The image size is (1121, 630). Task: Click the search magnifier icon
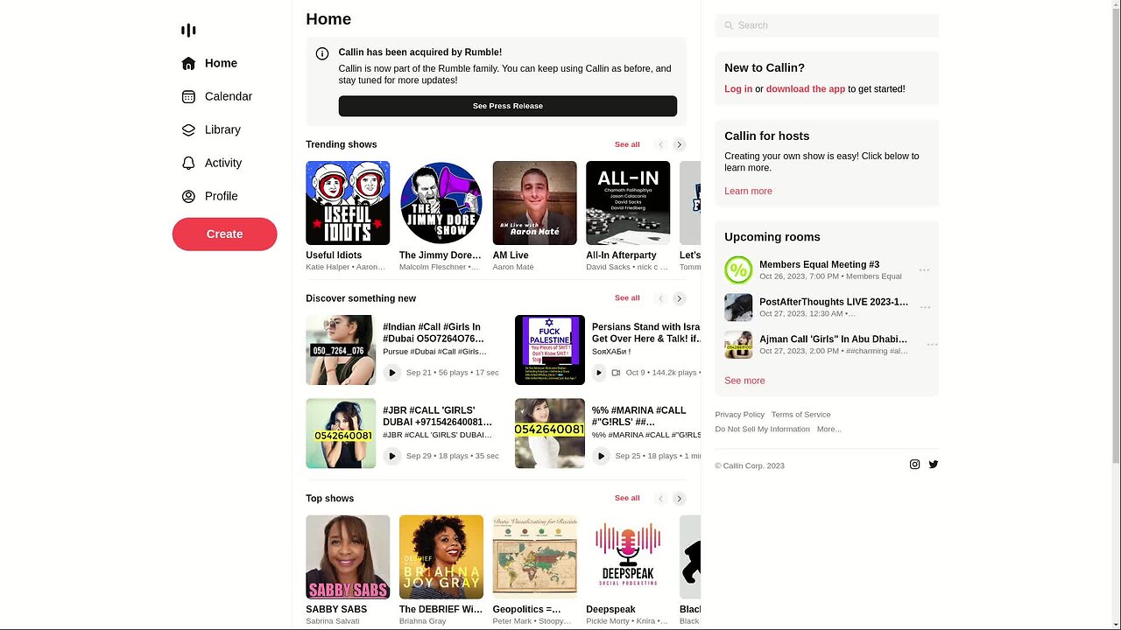coord(729,25)
